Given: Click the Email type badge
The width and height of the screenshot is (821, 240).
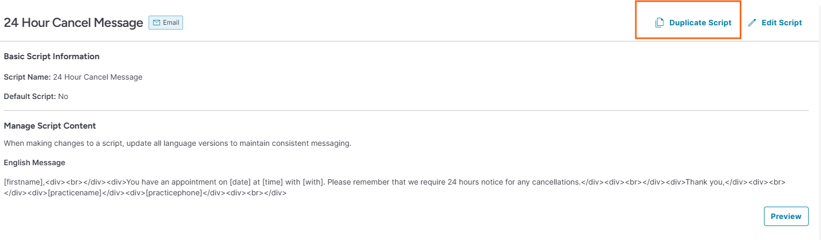Looking at the screenshot, I should [x=166, y=23].
